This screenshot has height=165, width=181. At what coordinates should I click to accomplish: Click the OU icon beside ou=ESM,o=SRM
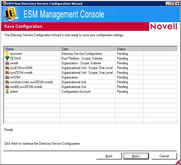[7, 68]
